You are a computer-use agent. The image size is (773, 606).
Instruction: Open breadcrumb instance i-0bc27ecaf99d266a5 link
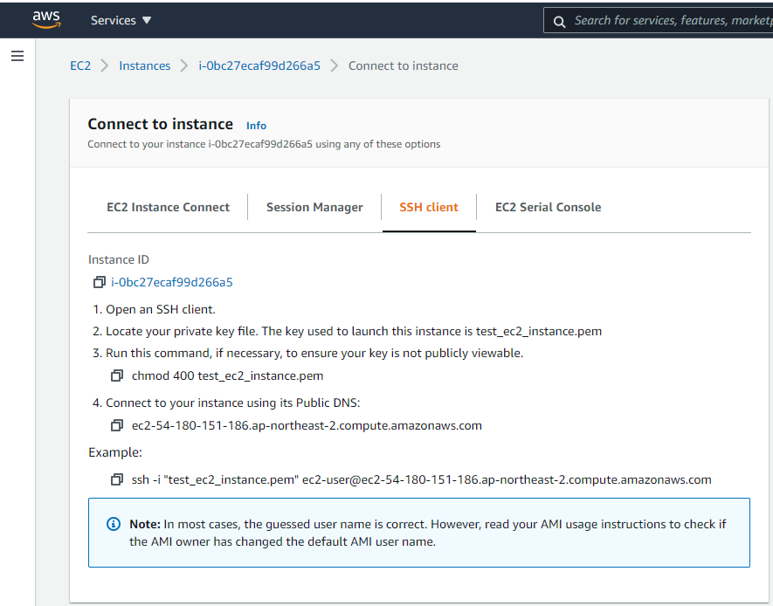pos(259,66)
